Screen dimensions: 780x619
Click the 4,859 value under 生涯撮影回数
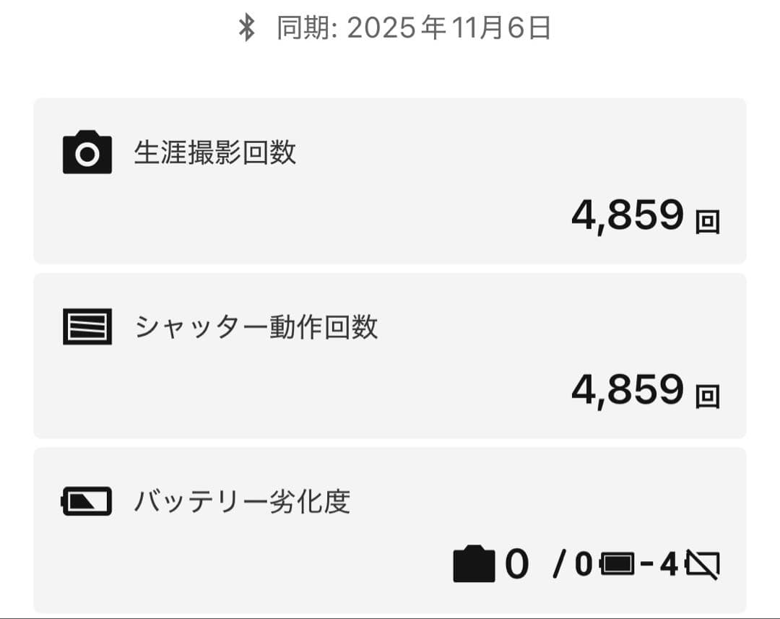pyautogui.click(x=627, y=215)
